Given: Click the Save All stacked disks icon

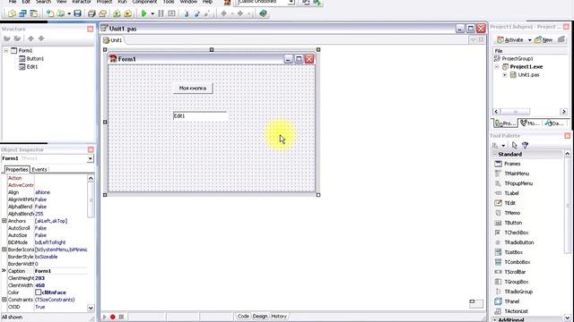Looking at the screenshot, I should [x=91, y=14].
